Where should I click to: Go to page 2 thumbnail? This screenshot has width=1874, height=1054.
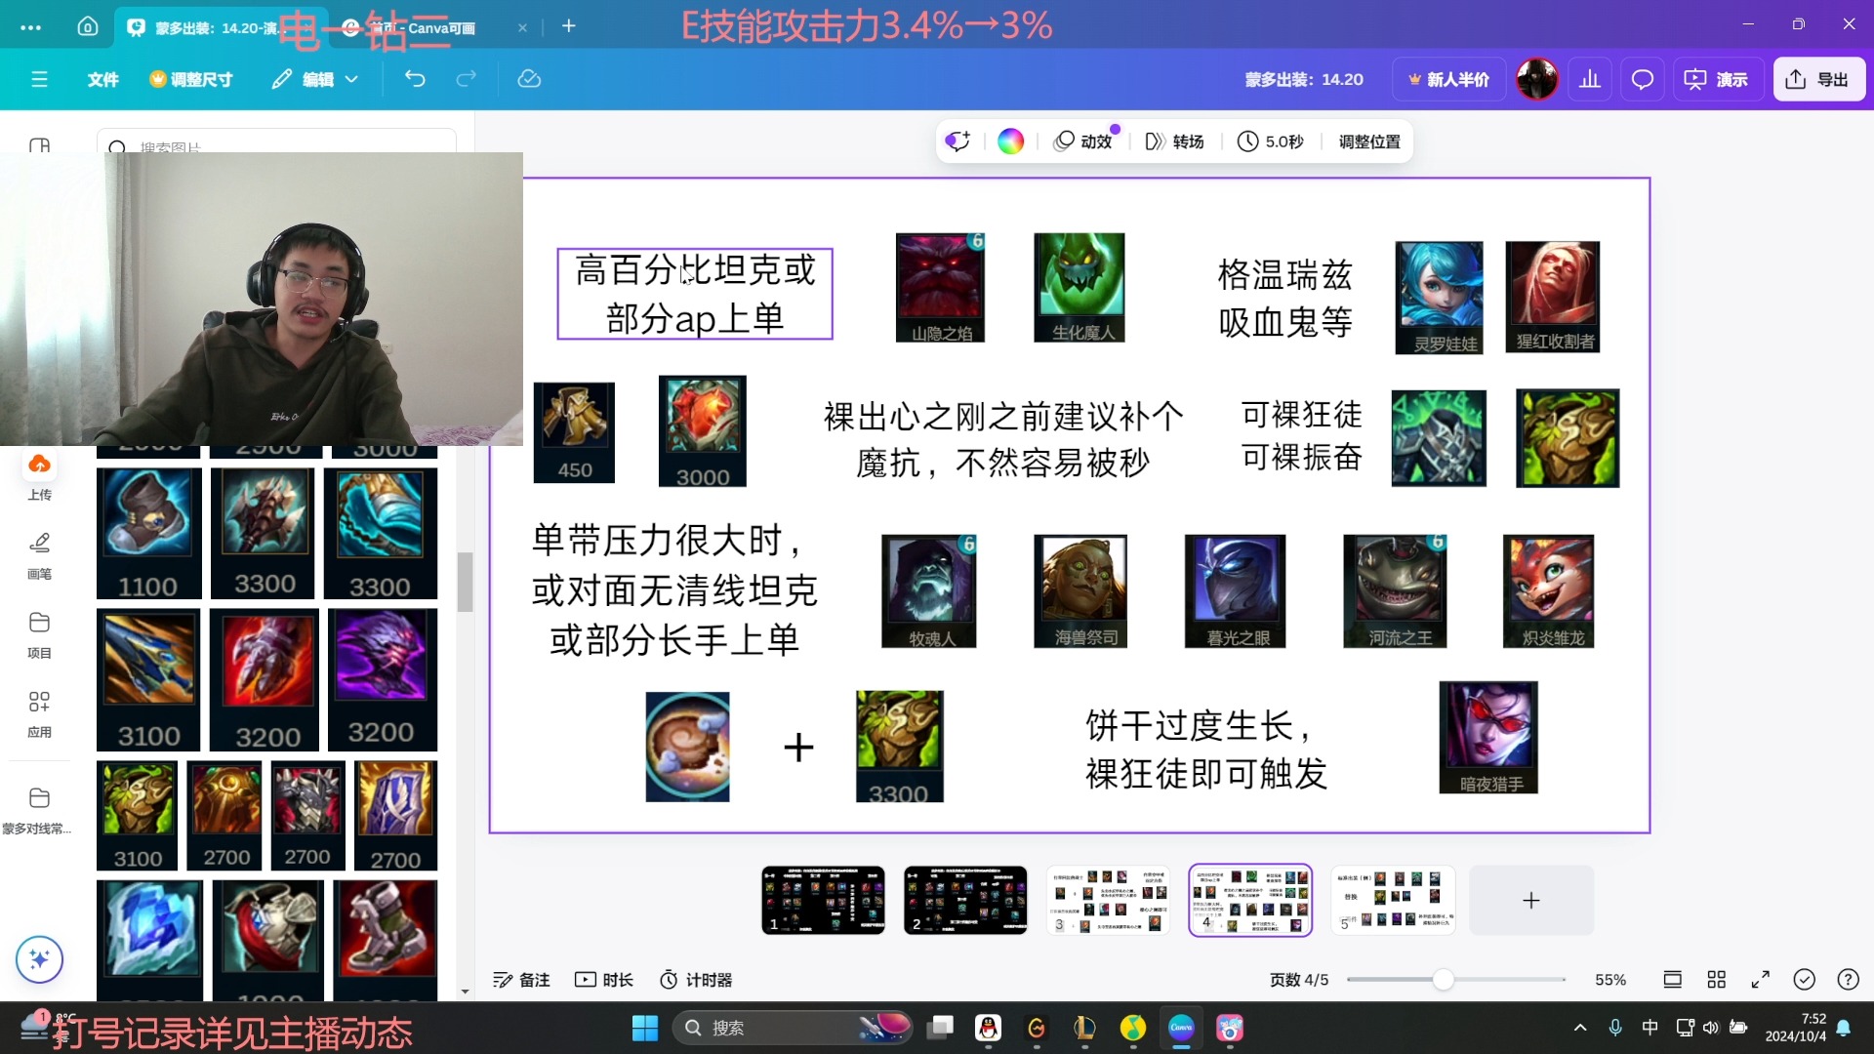coord(965,900)
